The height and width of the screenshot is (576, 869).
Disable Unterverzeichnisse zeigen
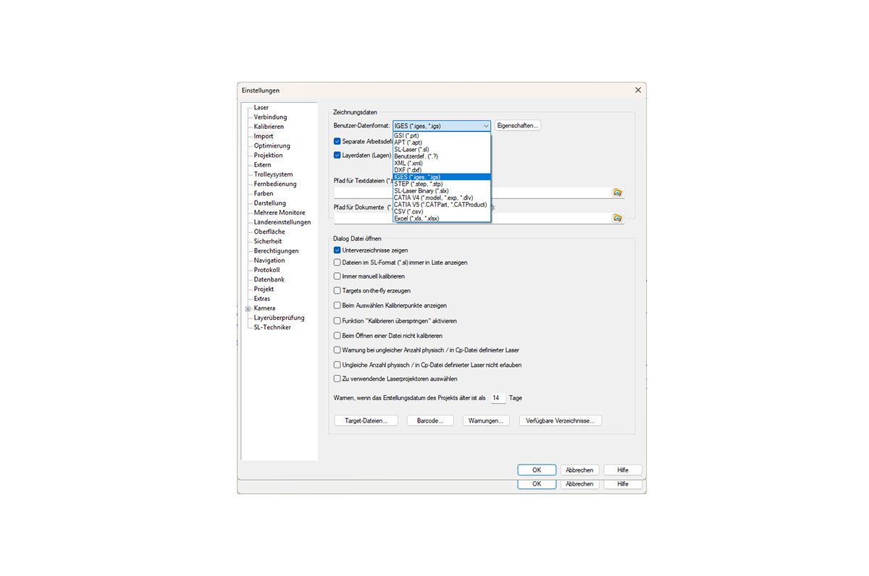336,249
